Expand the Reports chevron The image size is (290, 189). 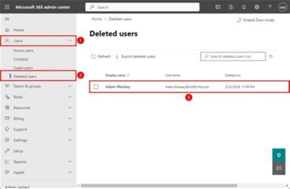pyautogui.click(x=70, y=162)
